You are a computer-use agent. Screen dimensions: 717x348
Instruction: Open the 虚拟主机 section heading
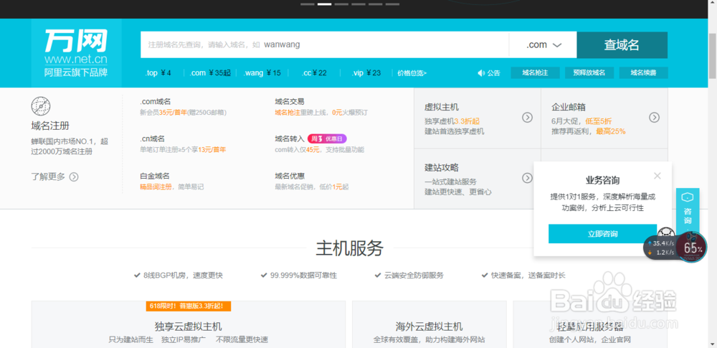pyautogui.click(x=441, y=107)
